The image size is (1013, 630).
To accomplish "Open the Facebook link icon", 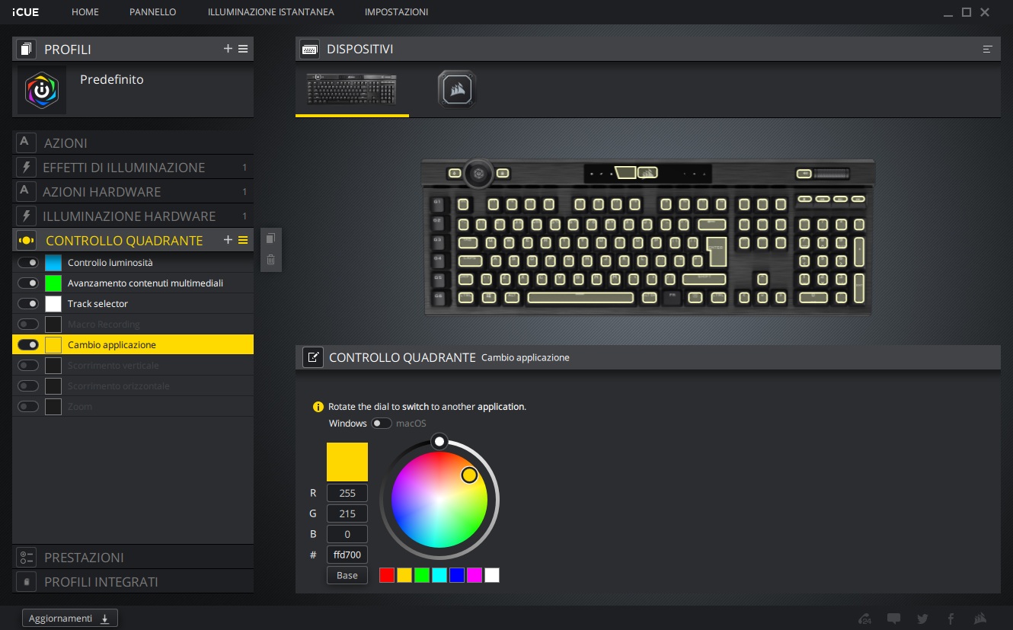I will coord(951,619).
